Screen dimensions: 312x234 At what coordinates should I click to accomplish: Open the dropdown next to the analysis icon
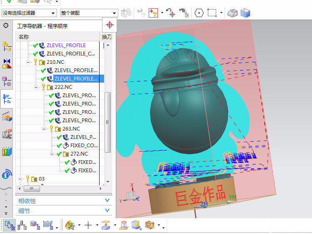pos(80,225)
